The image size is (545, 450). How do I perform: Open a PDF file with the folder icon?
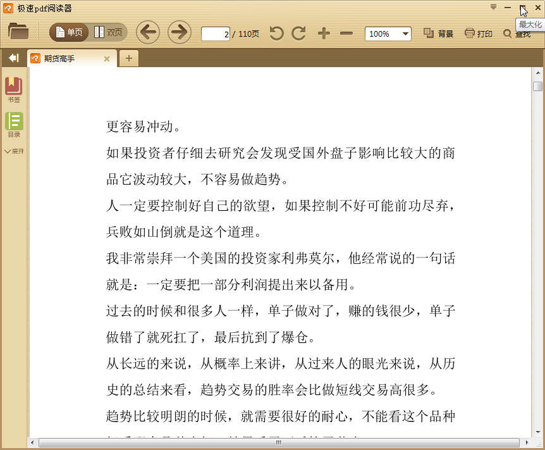[x=18, y=33]
